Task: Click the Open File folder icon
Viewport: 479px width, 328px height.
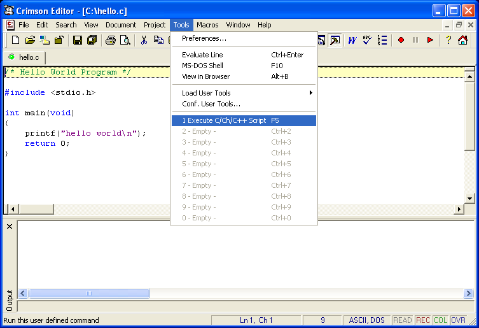Action: tap(30, 40)
